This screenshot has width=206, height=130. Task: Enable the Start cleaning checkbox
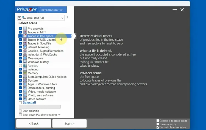tap(20, 111)
